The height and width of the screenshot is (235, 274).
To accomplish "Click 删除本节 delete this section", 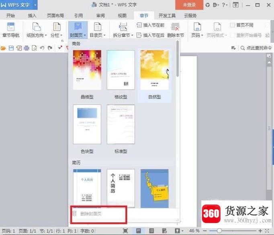I will (176, 30).
